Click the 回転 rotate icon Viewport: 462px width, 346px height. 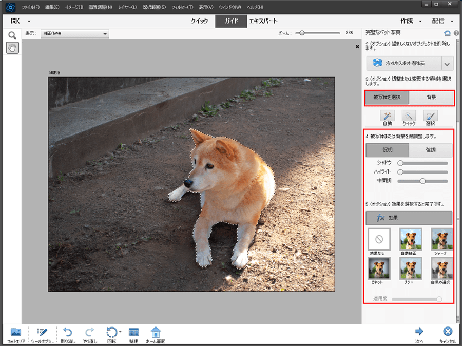(x=111, y=332)
